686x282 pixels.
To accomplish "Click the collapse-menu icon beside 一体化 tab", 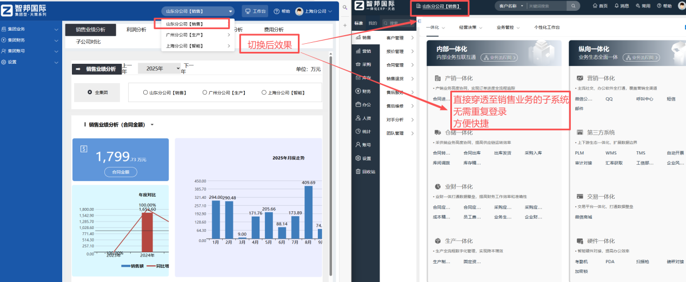I will click(419, 21).
